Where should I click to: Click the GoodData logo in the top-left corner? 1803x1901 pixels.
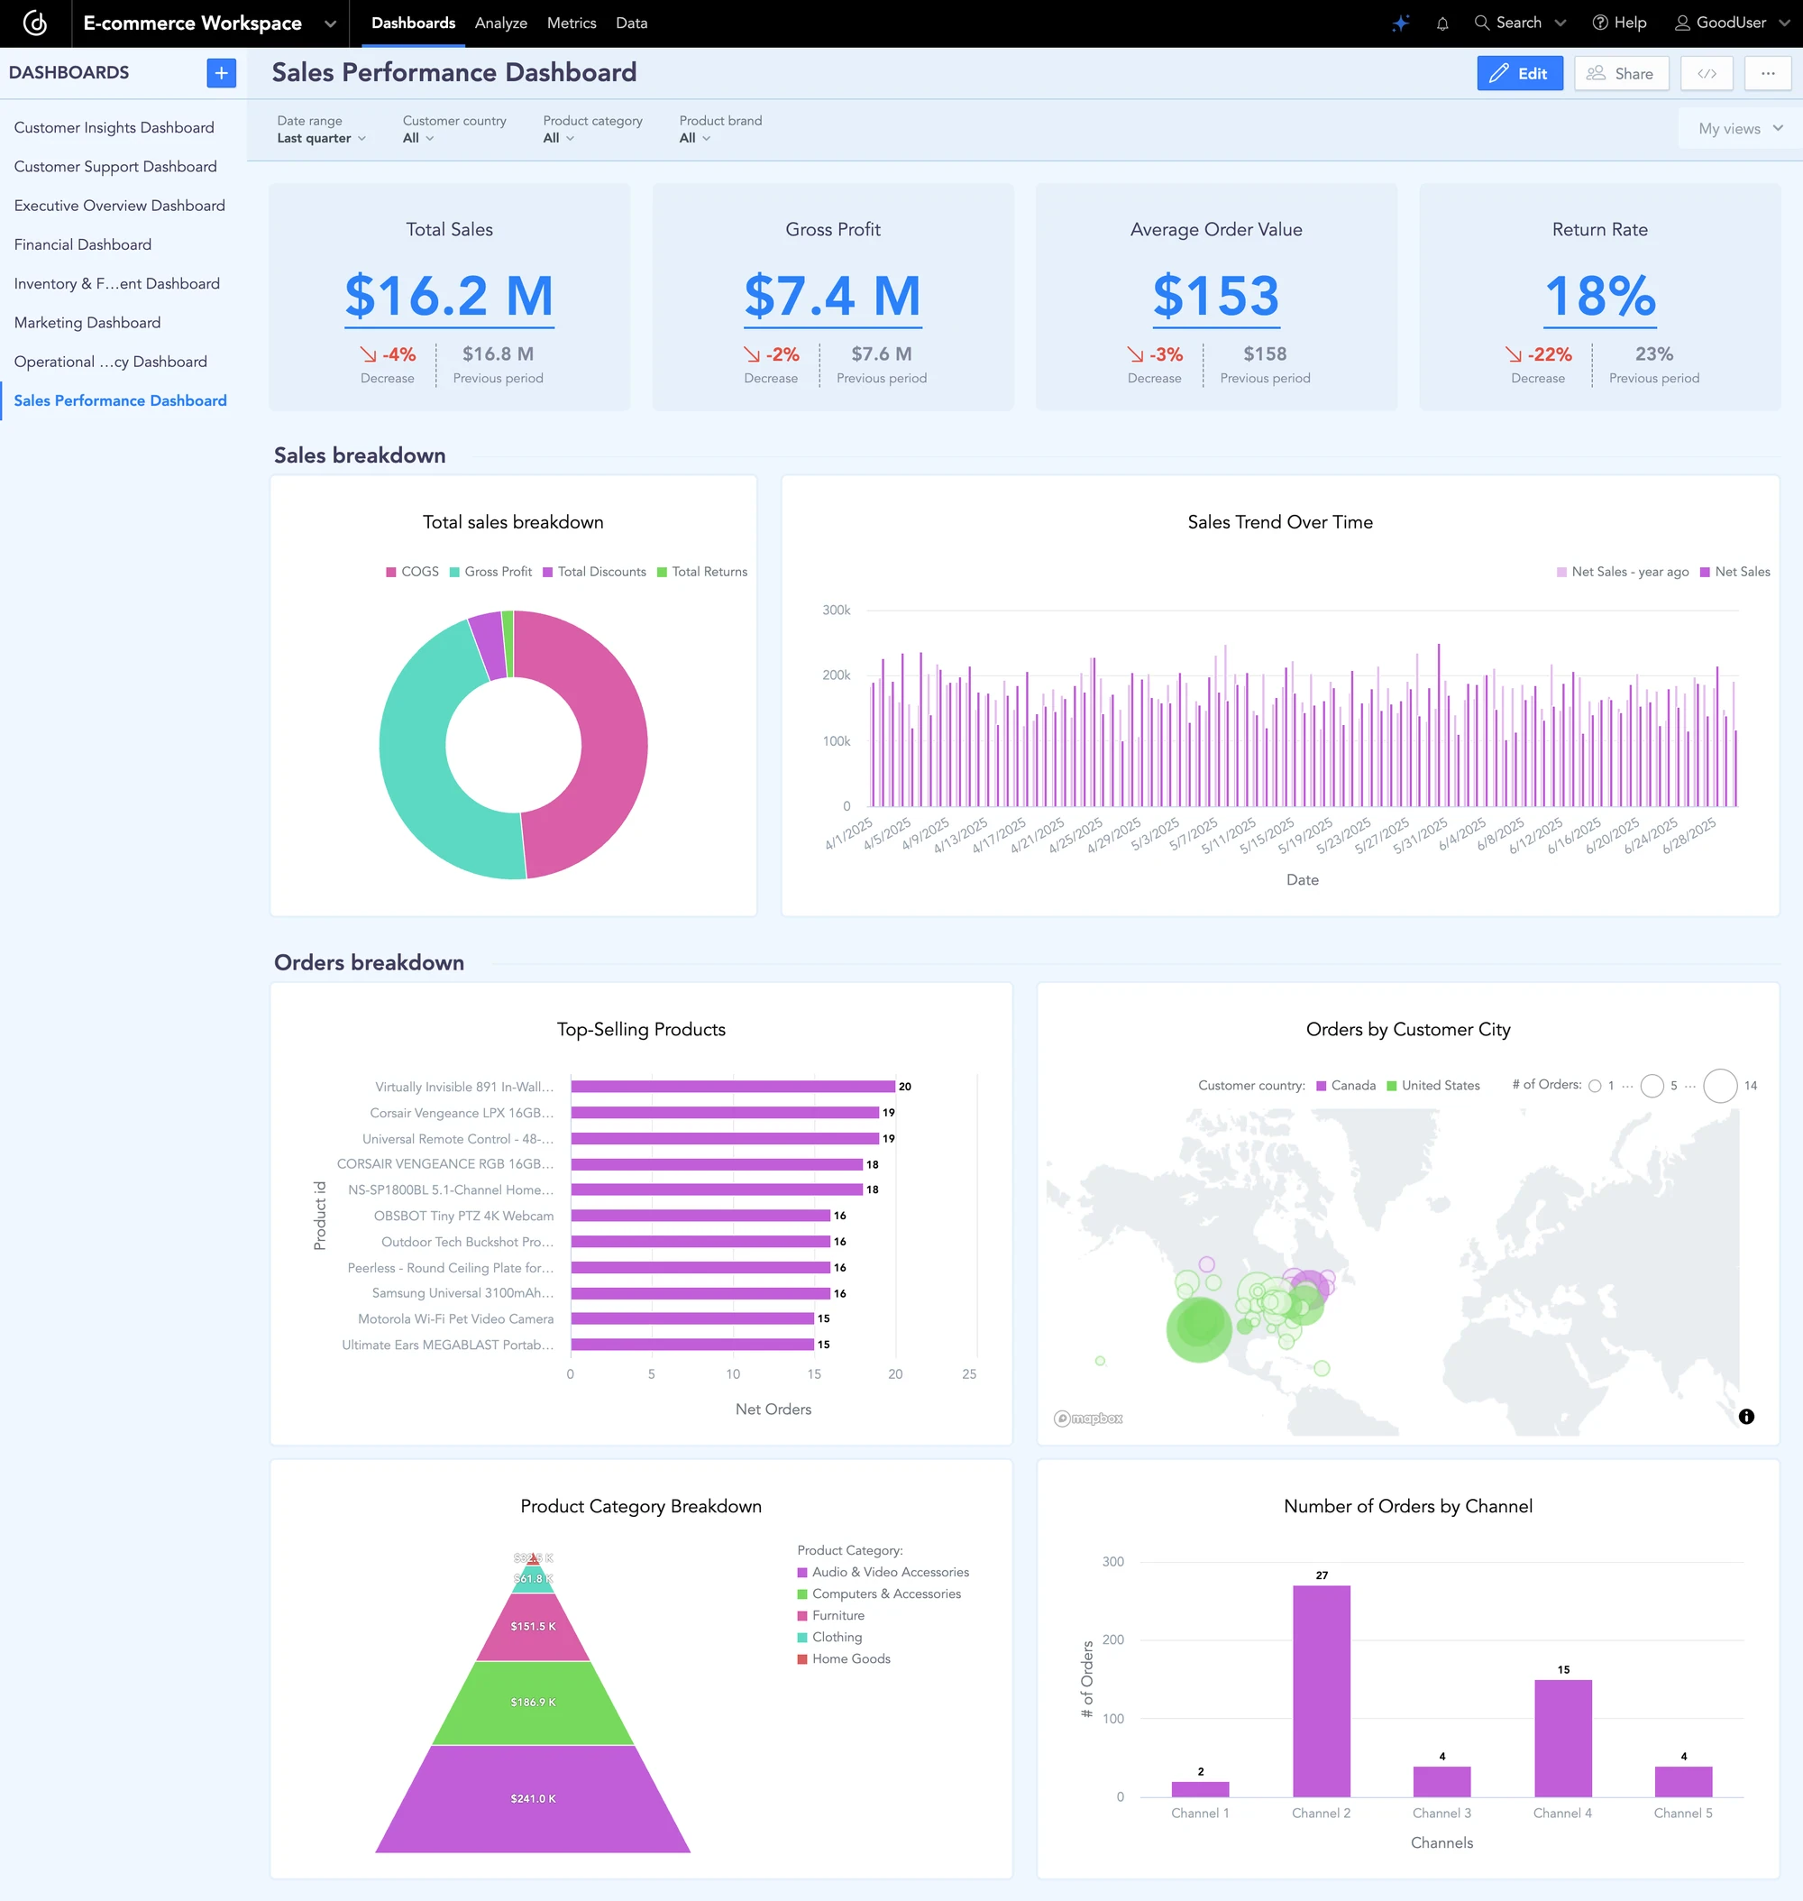(x=35, y=23)
